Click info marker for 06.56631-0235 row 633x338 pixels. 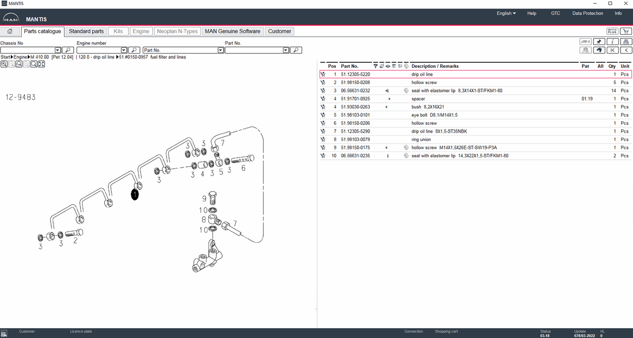point(388,156)
